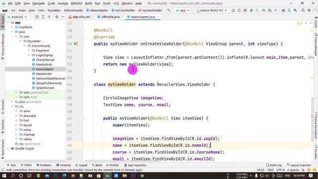The width and height of the screenshot is (318, 179).
Task: Open the Android project view dropdown
Action: pyautogui.click(x=17, y=17)
